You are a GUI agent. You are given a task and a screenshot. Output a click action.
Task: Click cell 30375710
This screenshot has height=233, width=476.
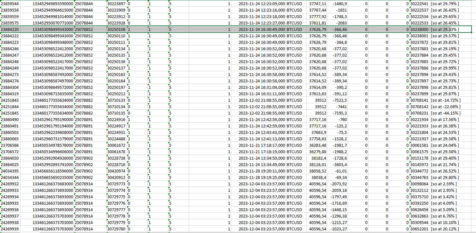419,197
